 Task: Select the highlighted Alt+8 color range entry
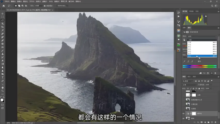tap(202, 56)
